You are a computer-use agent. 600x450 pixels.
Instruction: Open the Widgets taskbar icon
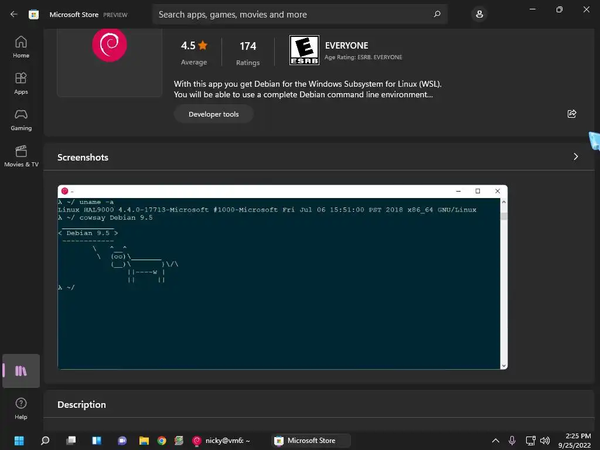pos(97,441)
